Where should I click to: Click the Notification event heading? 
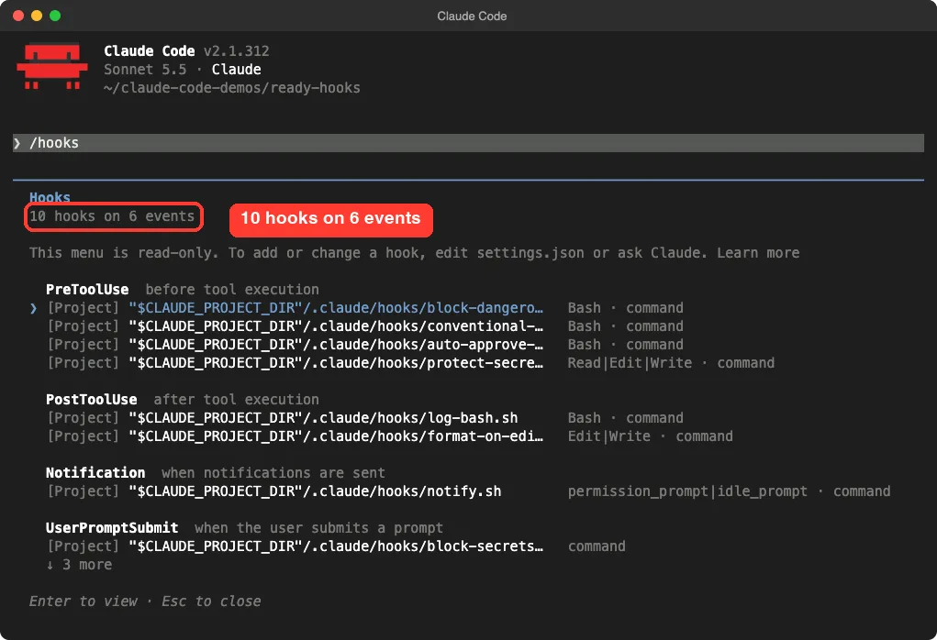95,473
